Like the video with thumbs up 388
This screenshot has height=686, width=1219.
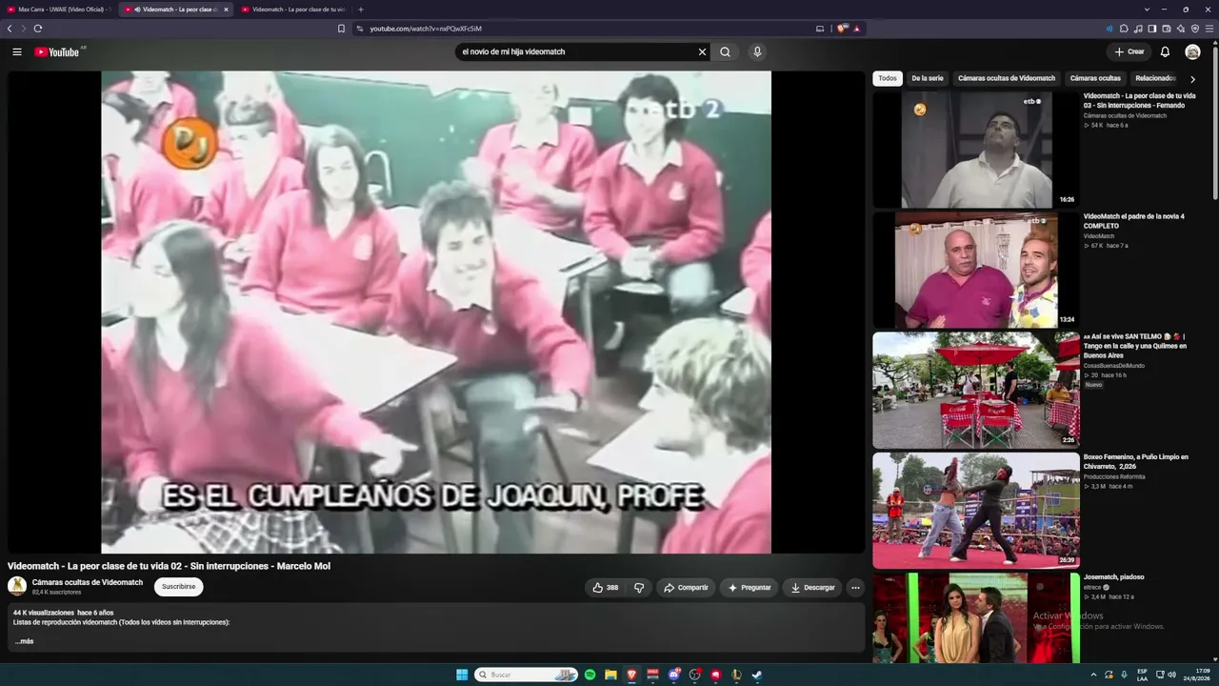(605, 588)
